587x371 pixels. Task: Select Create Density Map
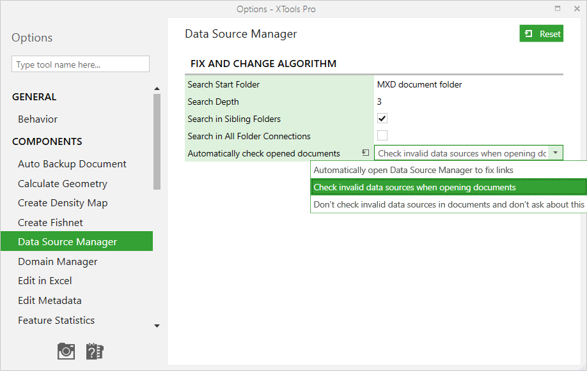[x=63, y=203]
